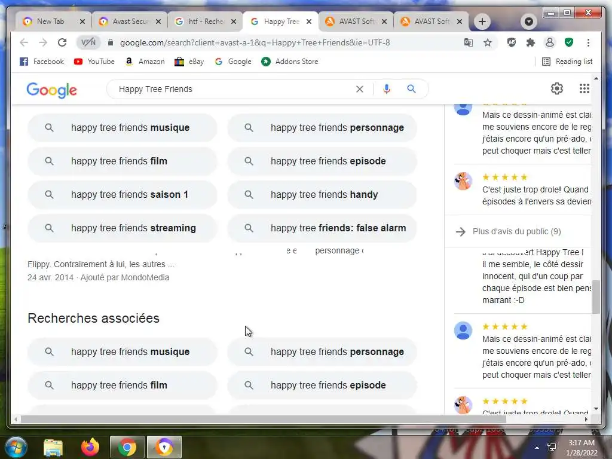Close the New Tab tab

coord(82,22)
